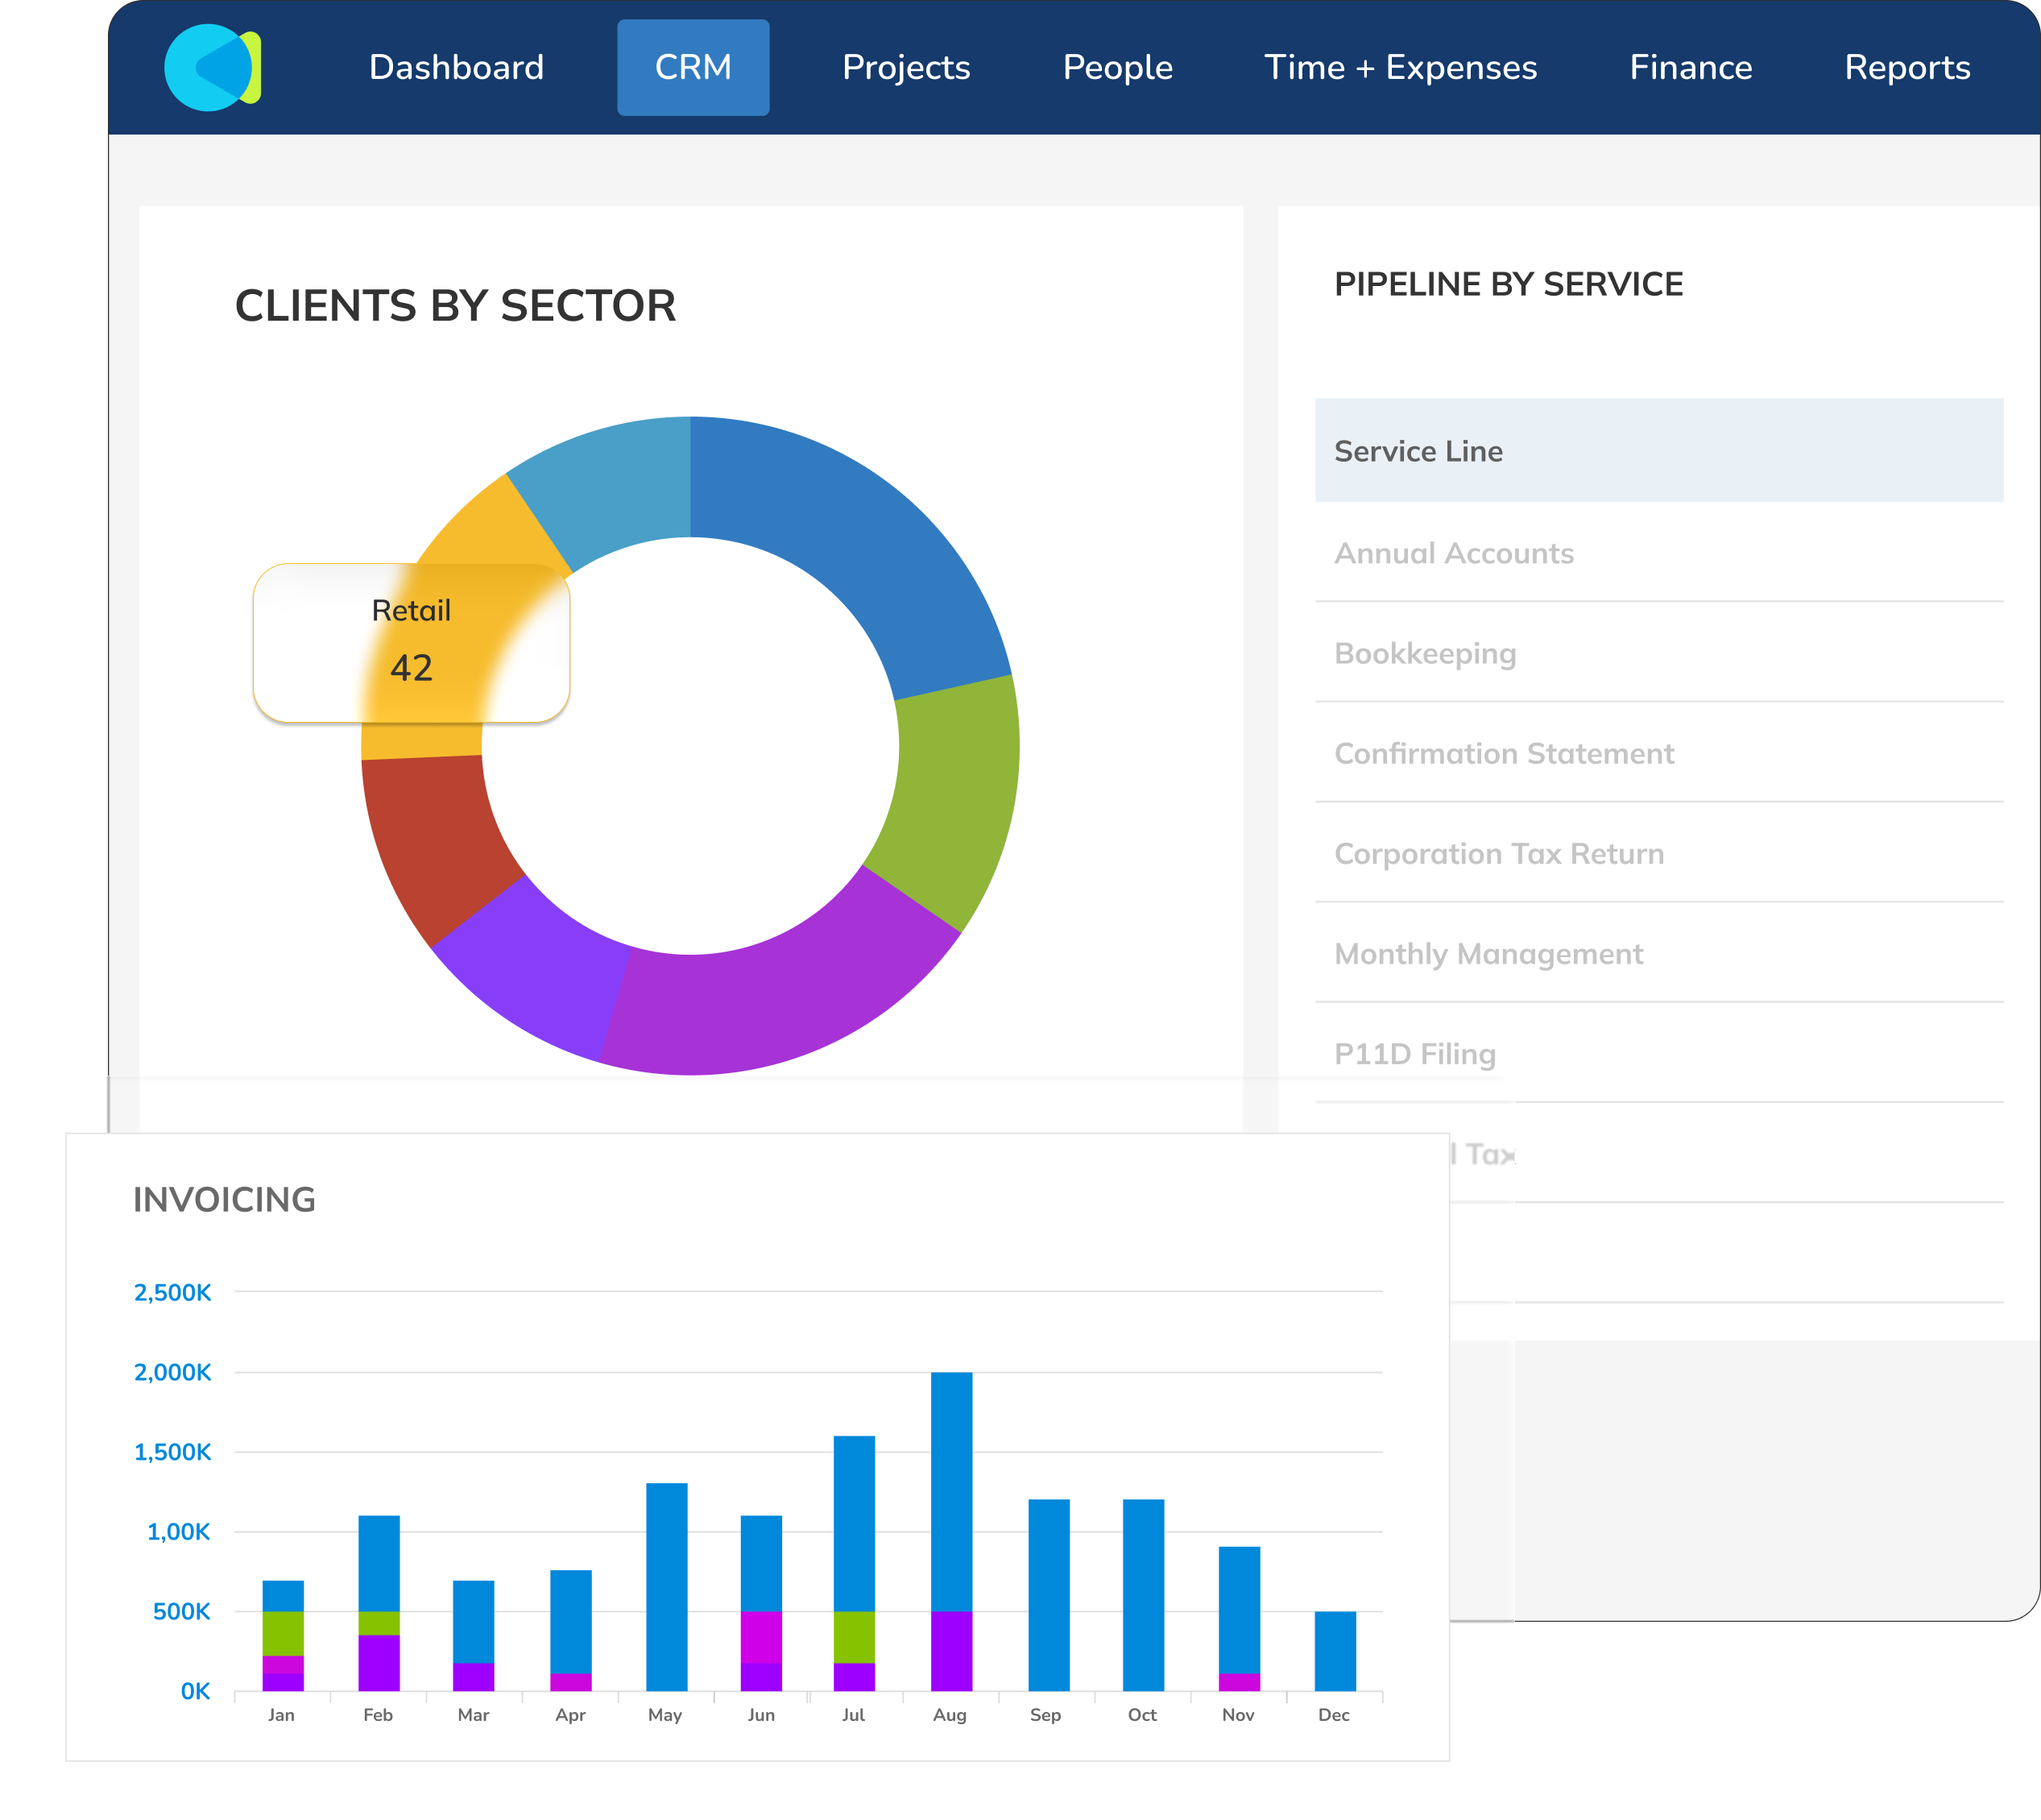Choose the Monthly Management service line
This screenshot has height=1820, width=2041.
click(x=1488, y=953)
